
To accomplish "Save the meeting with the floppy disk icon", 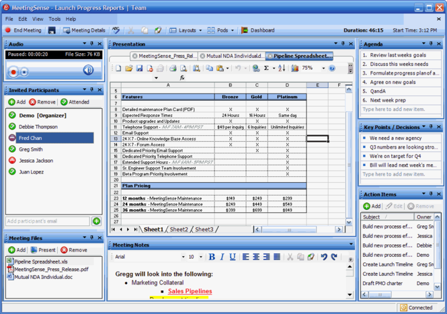I will click(52, 30).
